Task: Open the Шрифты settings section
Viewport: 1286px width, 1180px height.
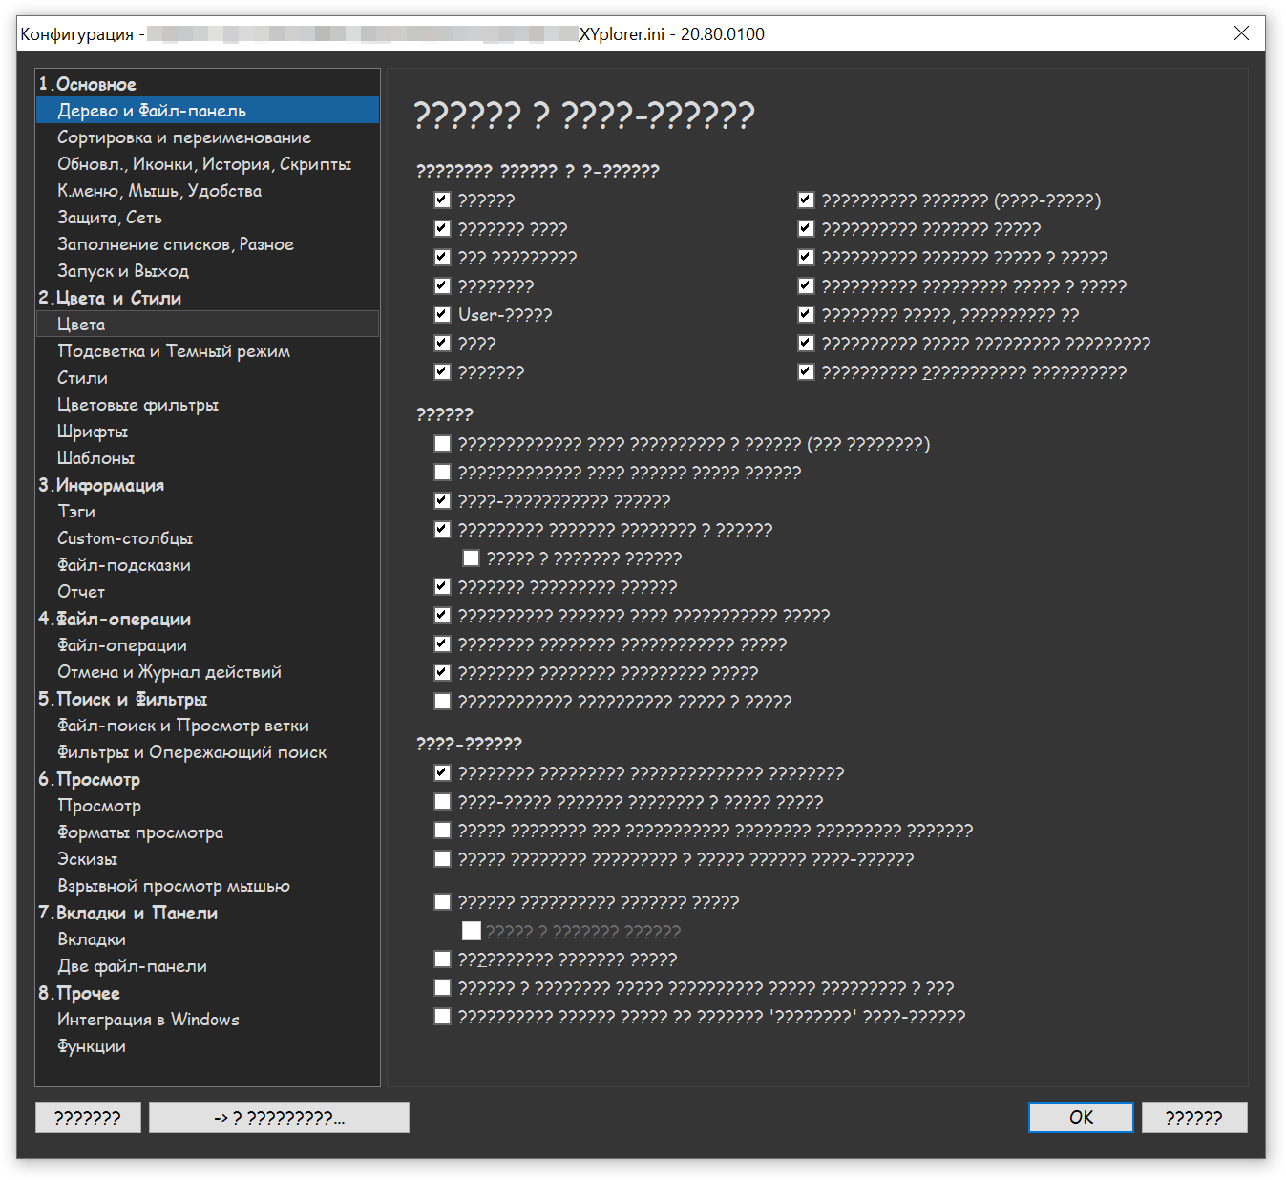Action: (92, 432)
